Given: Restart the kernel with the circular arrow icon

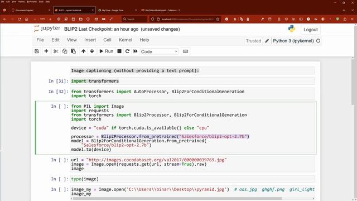Looking at the screenshot, I should (128, 51).
